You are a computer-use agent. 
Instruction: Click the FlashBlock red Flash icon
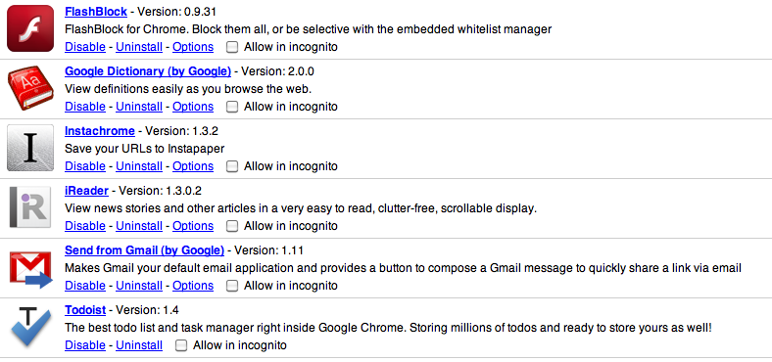(x=30, y=28)
